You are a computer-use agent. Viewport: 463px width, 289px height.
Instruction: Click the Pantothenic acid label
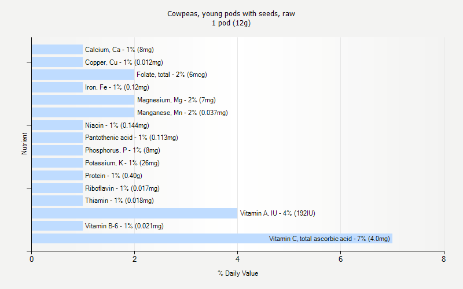pyautogui.click(x=131, y=138)
